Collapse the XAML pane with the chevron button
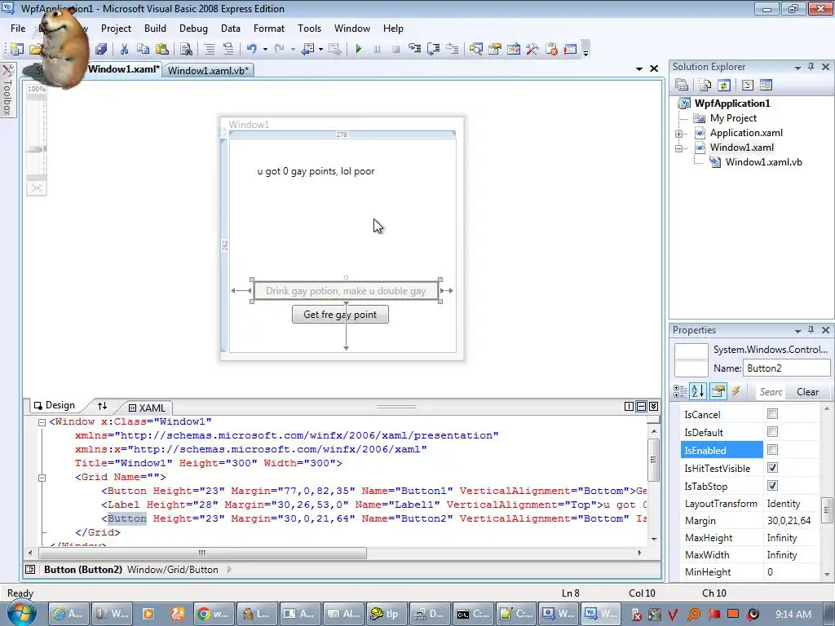Screen dimensions: 835x626 (x=654, y=407)
